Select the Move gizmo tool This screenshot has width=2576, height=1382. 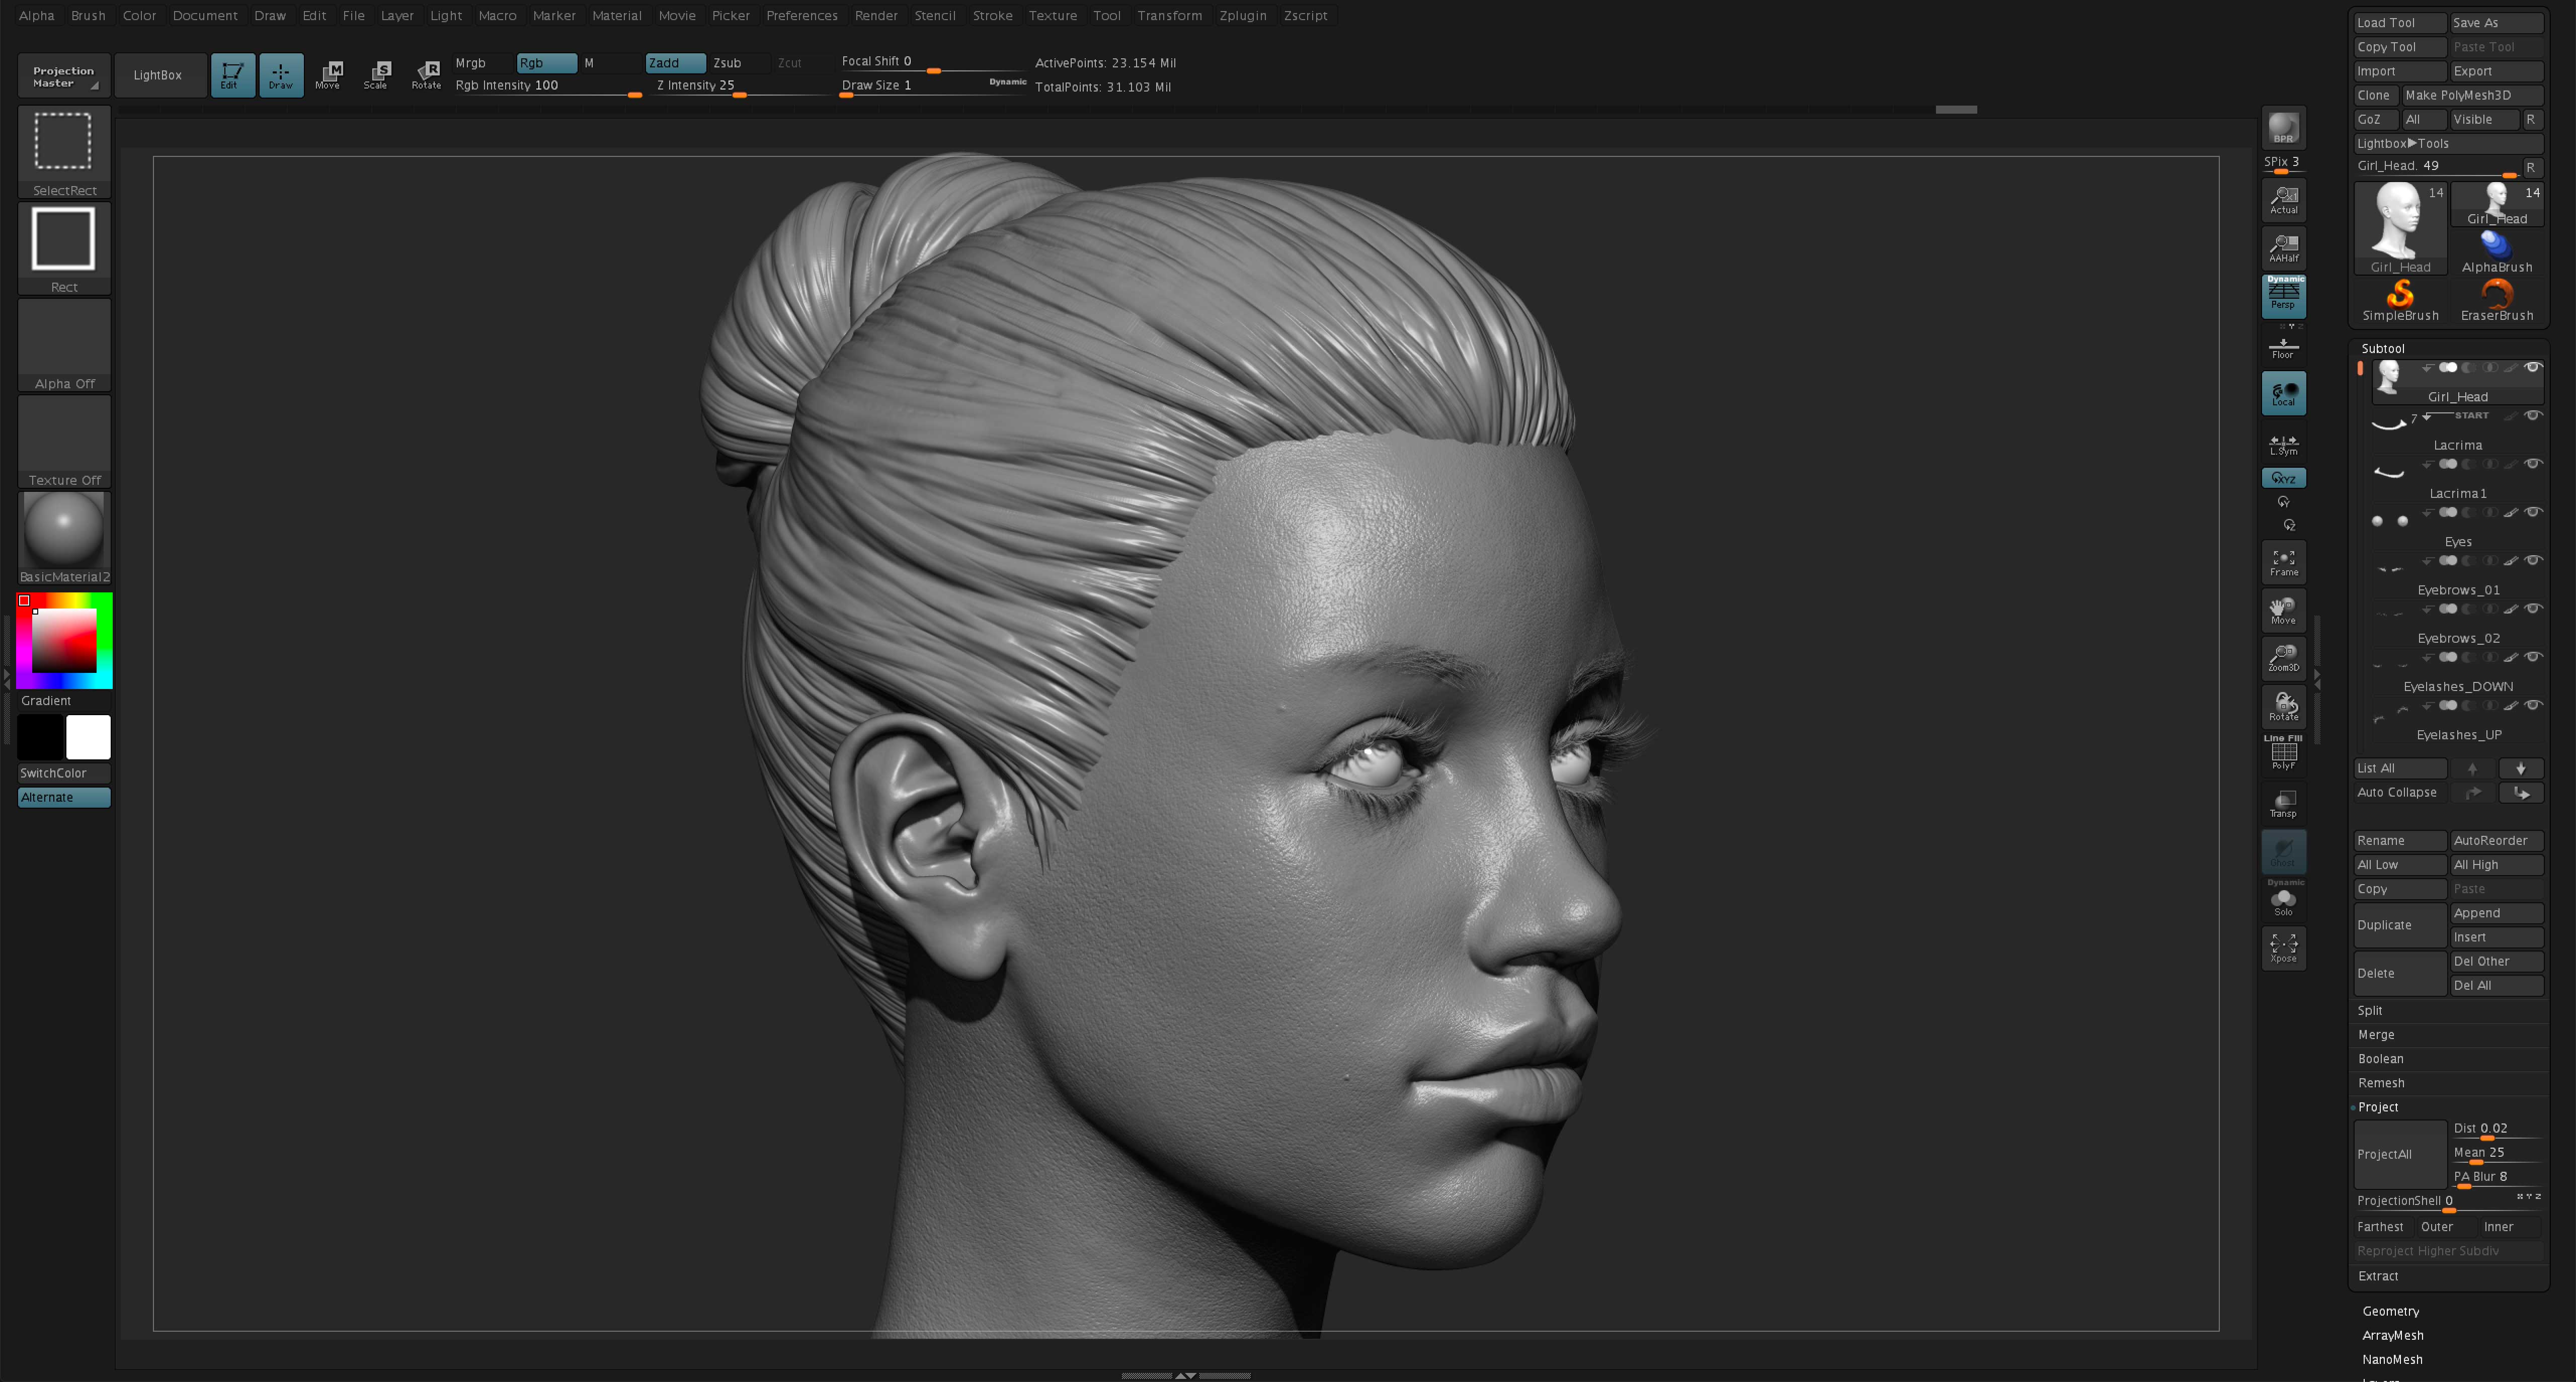(x=329, y=75)
